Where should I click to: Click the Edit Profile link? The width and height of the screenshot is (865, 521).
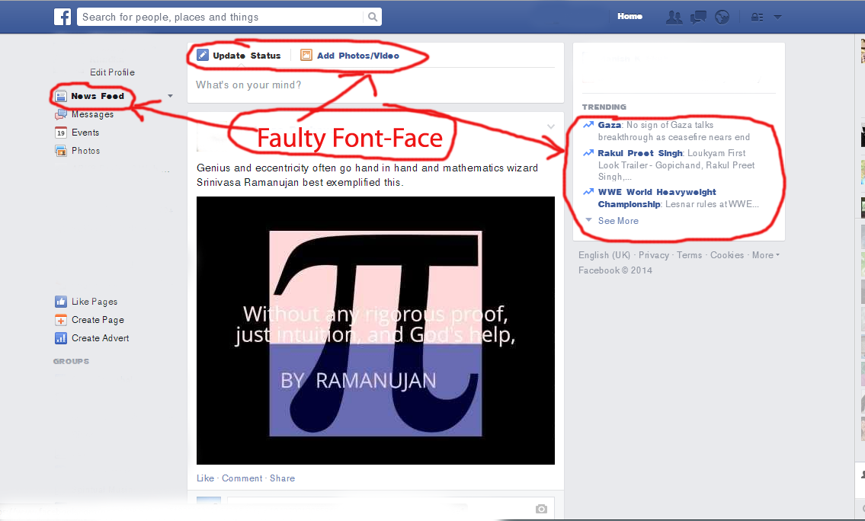click(112, 72)
